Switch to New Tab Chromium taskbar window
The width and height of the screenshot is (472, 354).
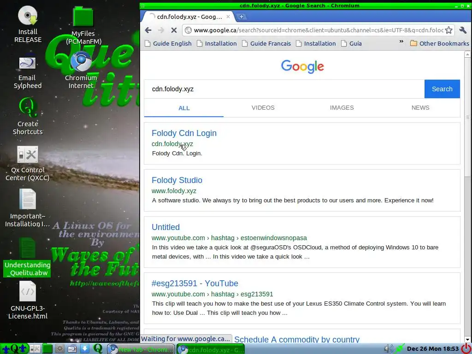point(141,349)
